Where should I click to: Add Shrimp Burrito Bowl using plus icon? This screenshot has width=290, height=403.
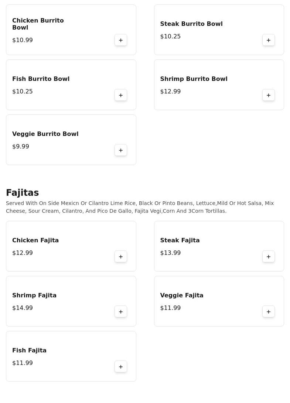pos(269,95)
